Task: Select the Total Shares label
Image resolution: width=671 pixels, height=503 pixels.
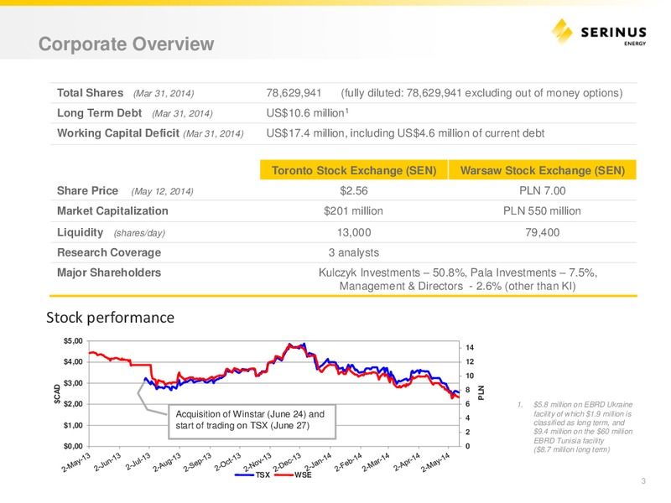Action: [x=91, y=93]
